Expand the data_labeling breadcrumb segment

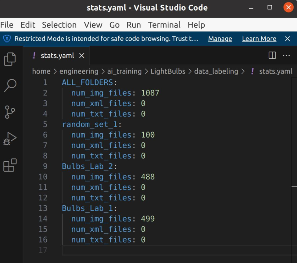click(216, 71)
